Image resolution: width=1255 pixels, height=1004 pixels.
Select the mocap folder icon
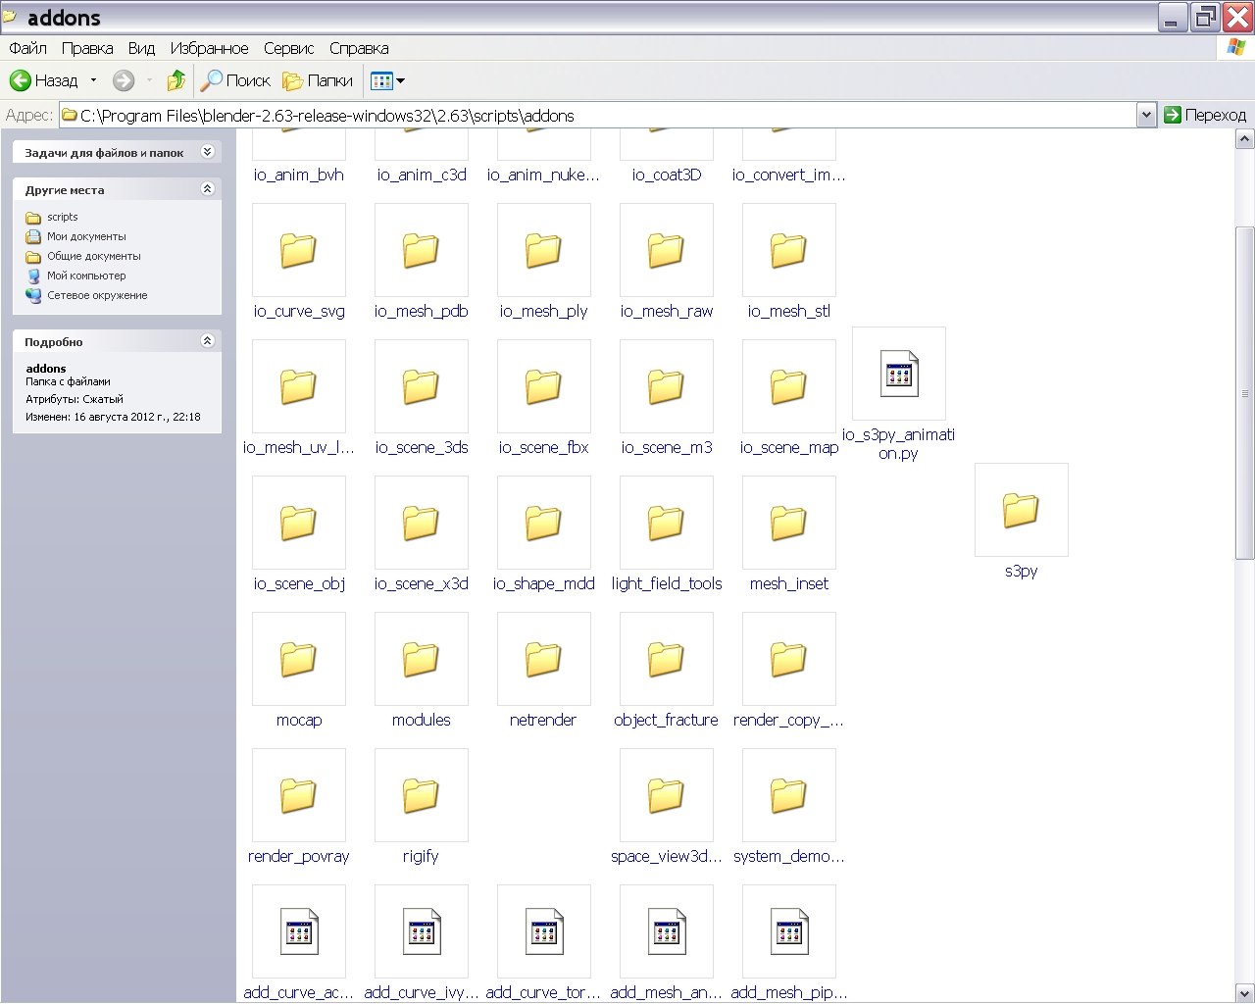(x=299, y=659)
